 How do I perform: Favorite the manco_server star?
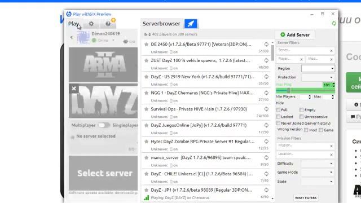click(x=146, y=158)
